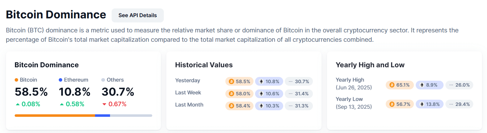Click the 31.3% Others pill for Last Month

(x=299, y=106)
